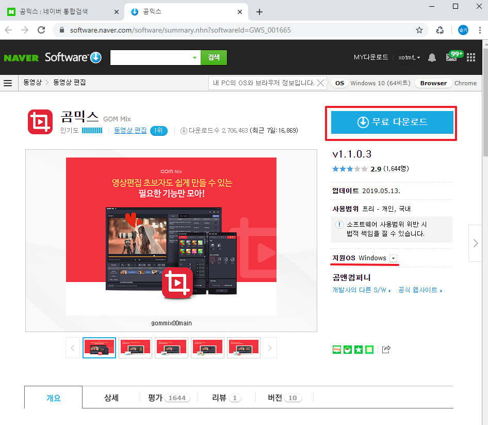This screenshot has width=488, height=425.
Task: Go to next software with right-edge chevron
Action: (475, 243)
